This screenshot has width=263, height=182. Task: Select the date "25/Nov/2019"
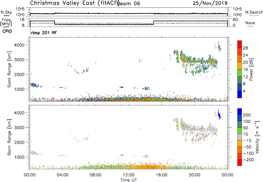[x=210, y=3]
